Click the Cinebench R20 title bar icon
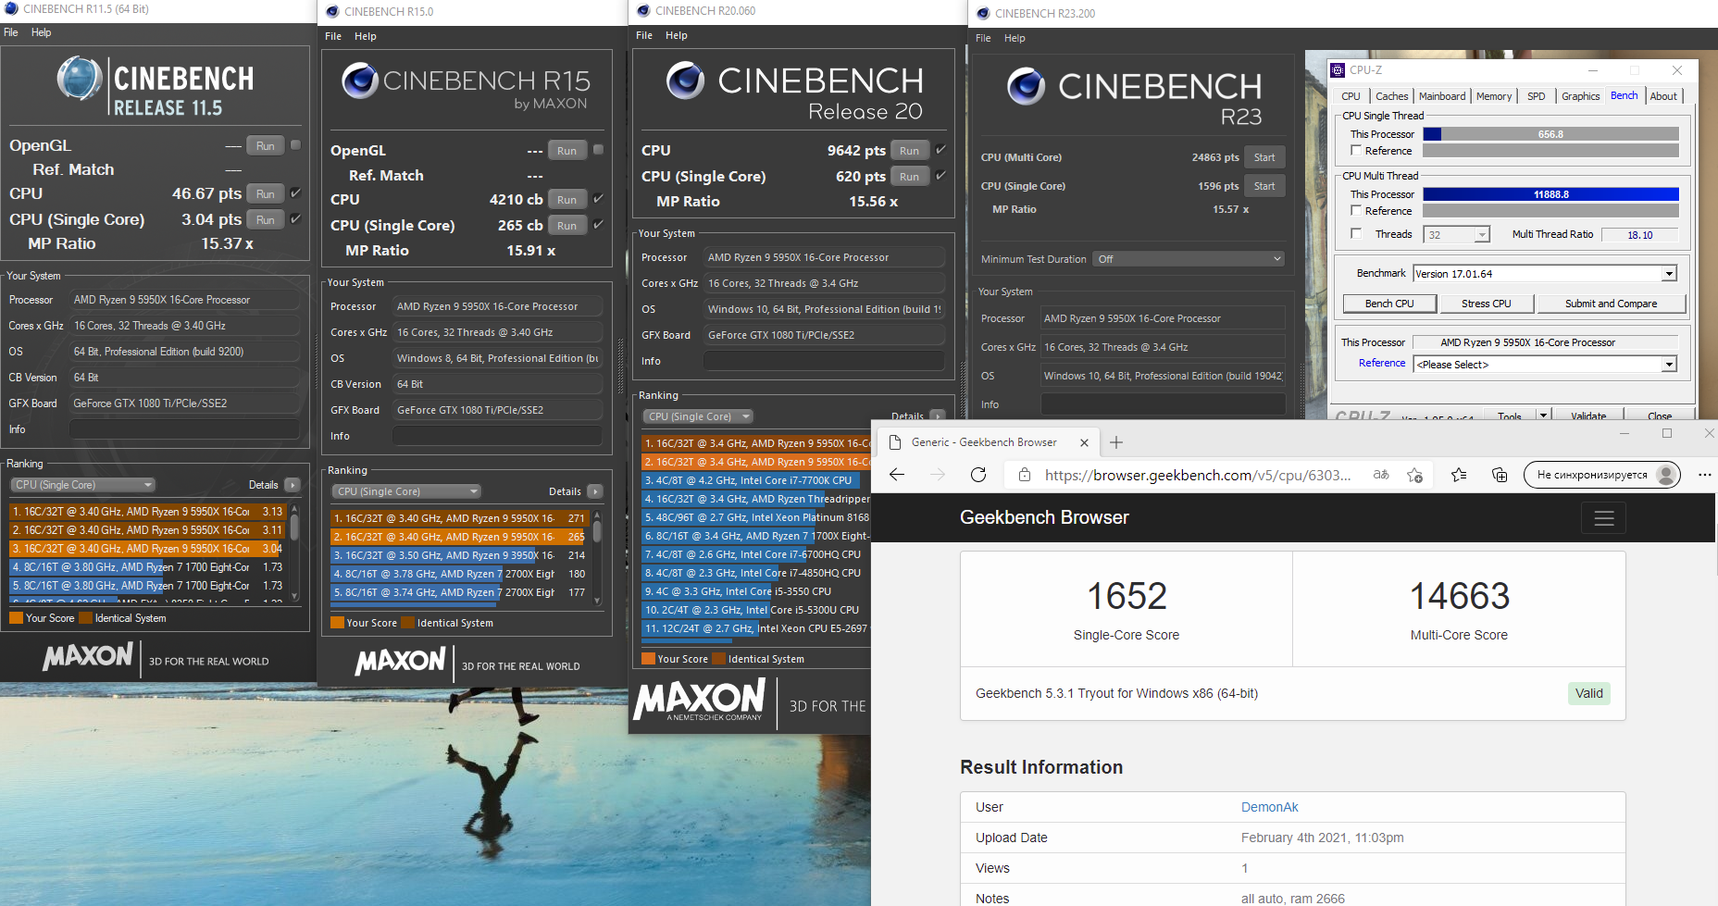The image size is (1718, 906). [644, 11]
